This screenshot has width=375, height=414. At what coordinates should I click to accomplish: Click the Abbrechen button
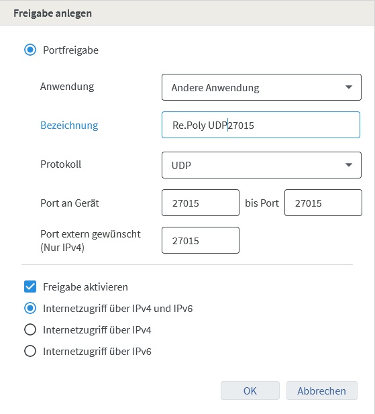pyautogui.click(x=322, y=391)
